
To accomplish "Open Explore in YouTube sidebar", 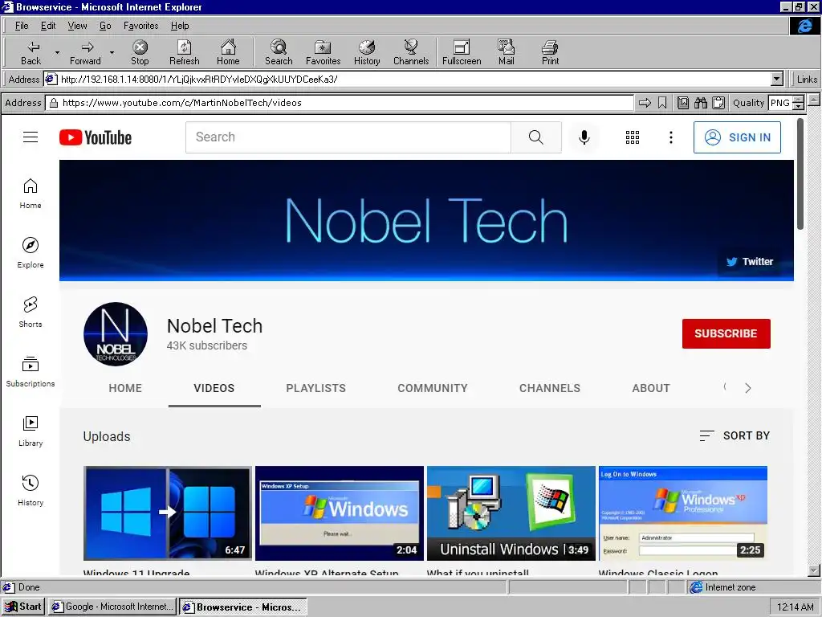I will click(31, 253).
